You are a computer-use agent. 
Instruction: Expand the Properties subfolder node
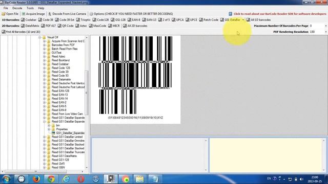click(49, 129)
